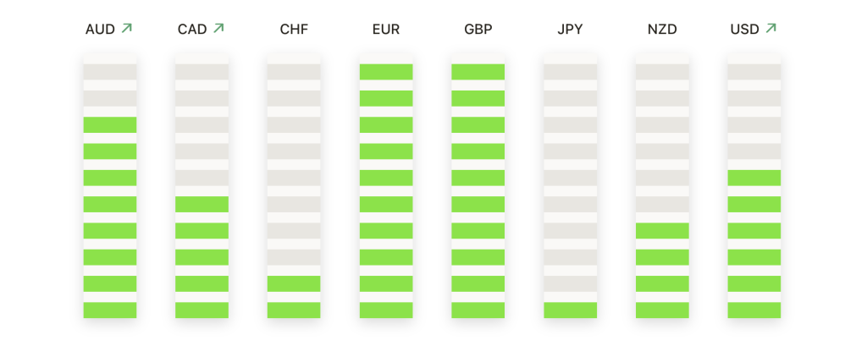Click the upward trend arrow beside USD
The image size is (867, 346).
(770, 29)
